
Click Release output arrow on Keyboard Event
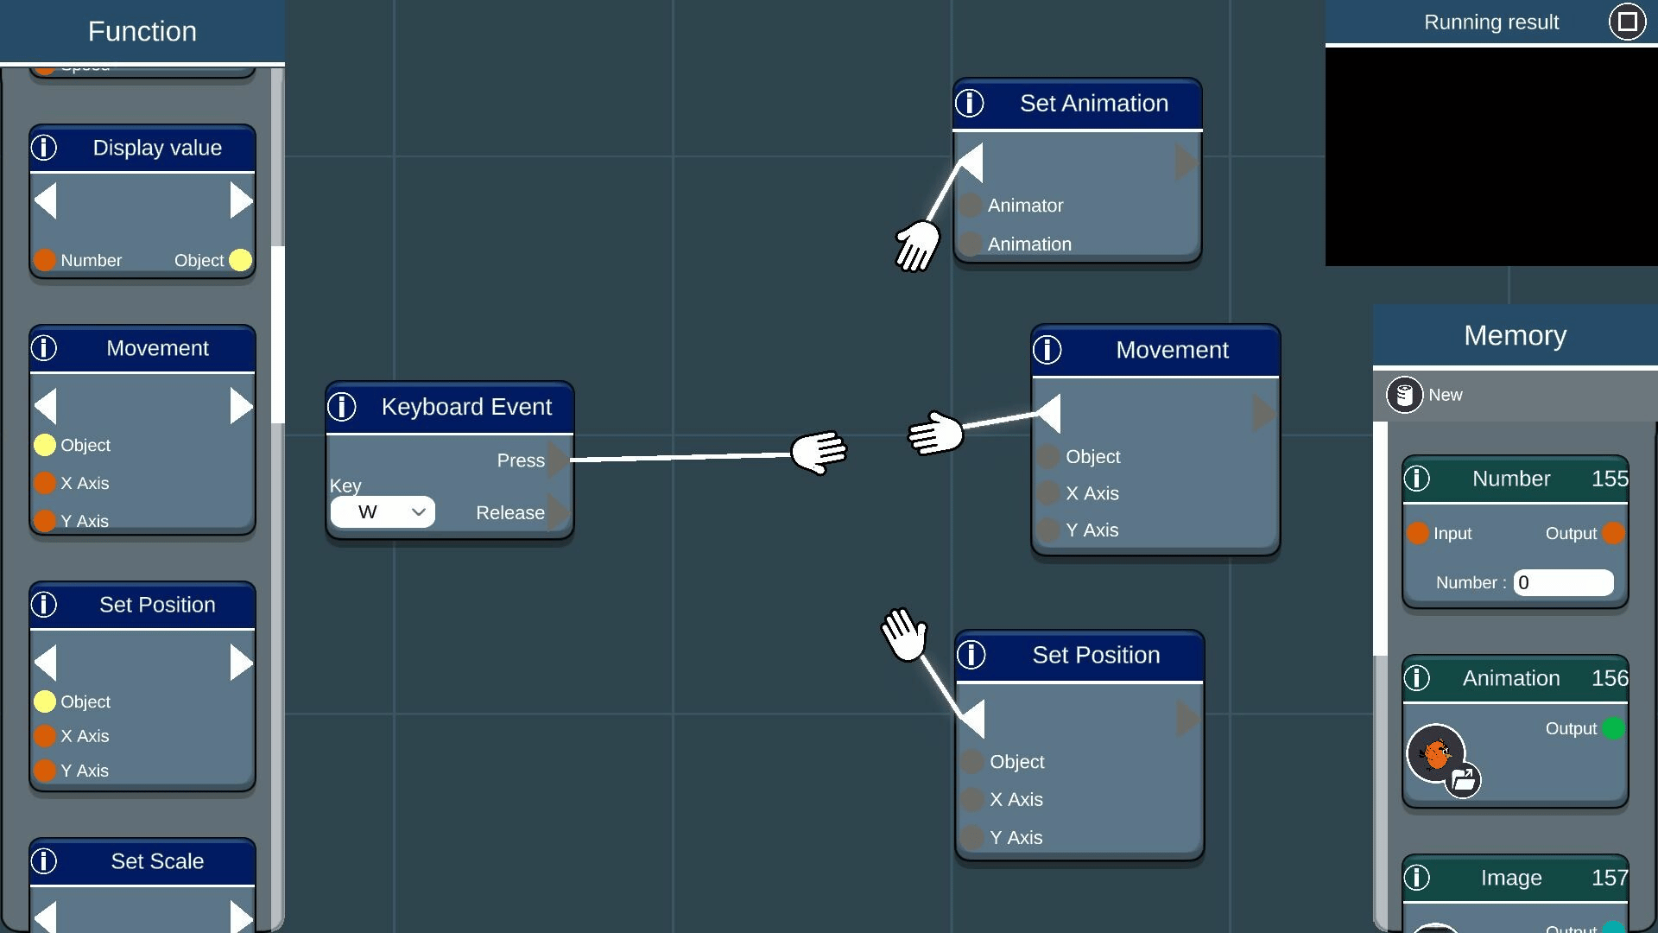click(559, 512)
